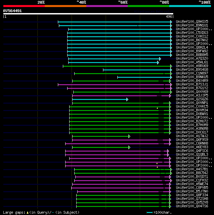Click the yellow query-gap triangle in the legend
This screenshot has height=215, width=214.
27,213
